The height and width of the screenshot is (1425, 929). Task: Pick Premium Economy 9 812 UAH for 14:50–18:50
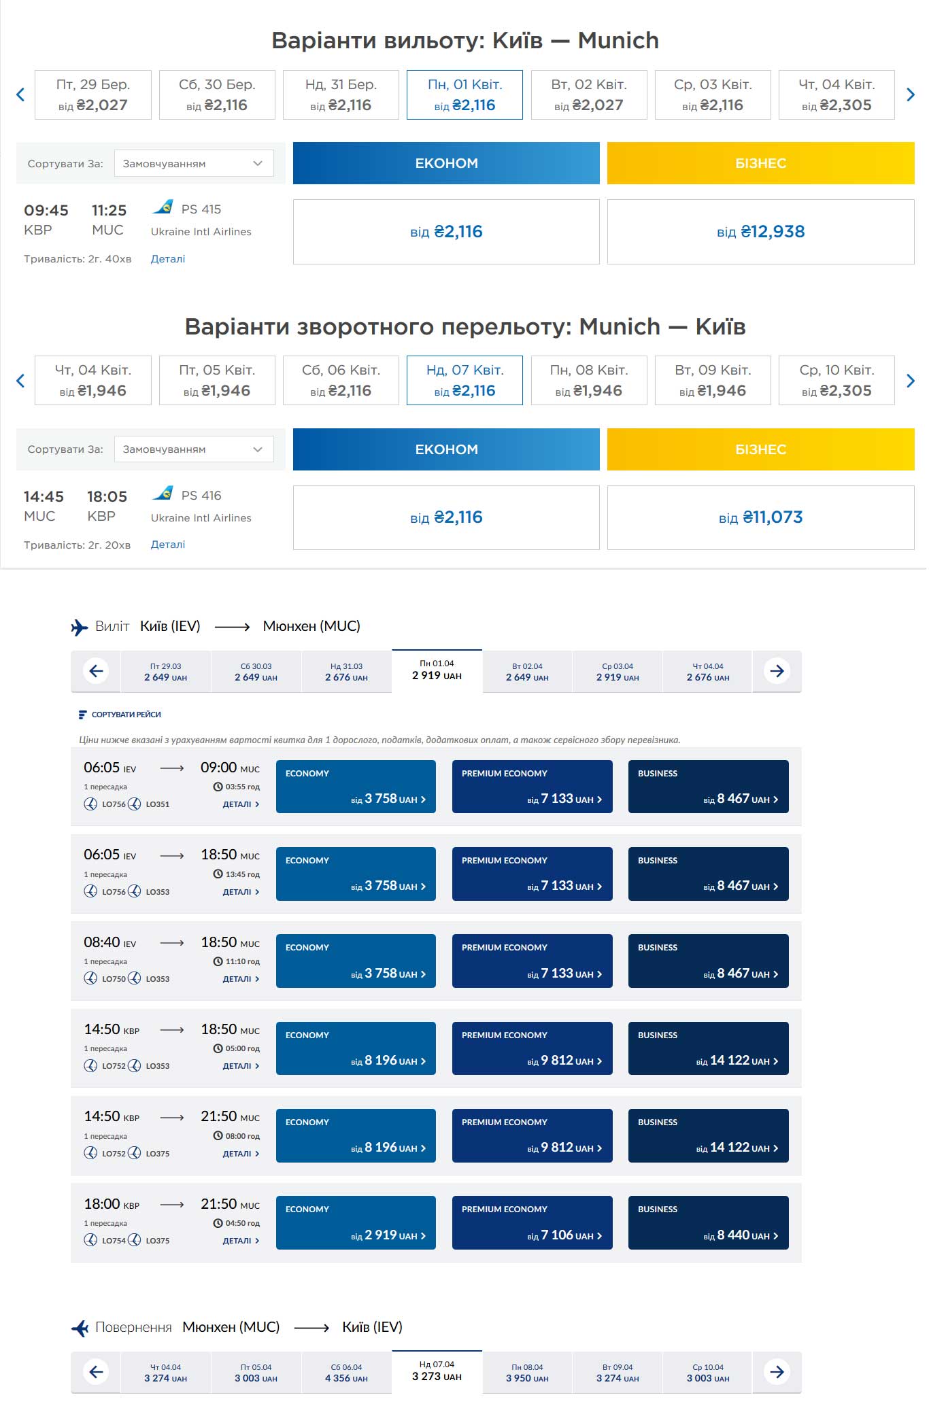pyautogui.click(x=532, y=1048)
